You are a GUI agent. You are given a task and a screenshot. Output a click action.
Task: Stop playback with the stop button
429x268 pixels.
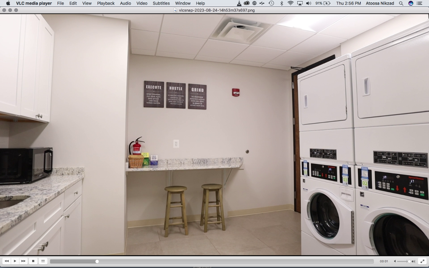point(33,261)
